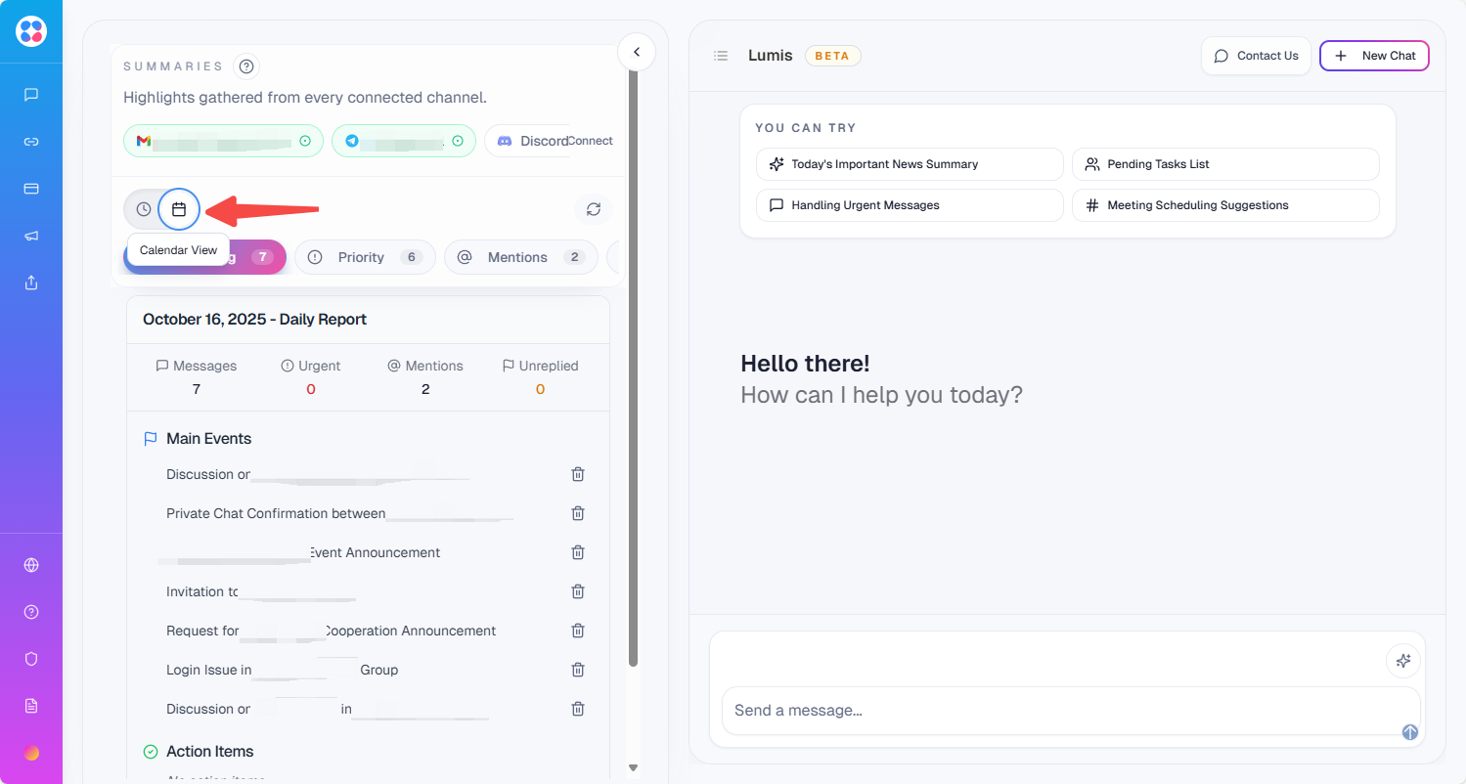Click the megaphone announcements sidebar icon

(31, 236)
